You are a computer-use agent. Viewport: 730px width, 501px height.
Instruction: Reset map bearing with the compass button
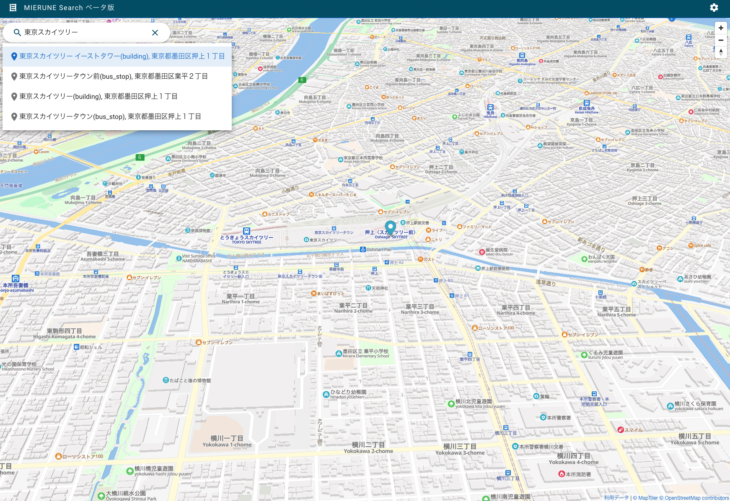[721, 52]
